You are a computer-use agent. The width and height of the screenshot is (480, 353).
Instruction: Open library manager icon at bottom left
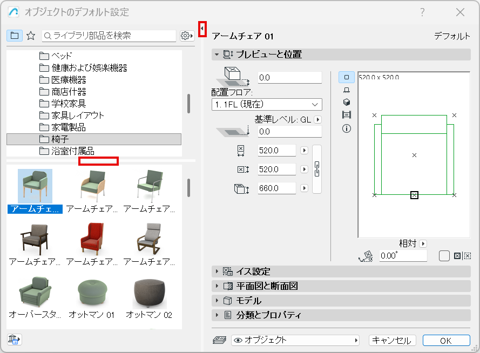(x=14, y=340)
